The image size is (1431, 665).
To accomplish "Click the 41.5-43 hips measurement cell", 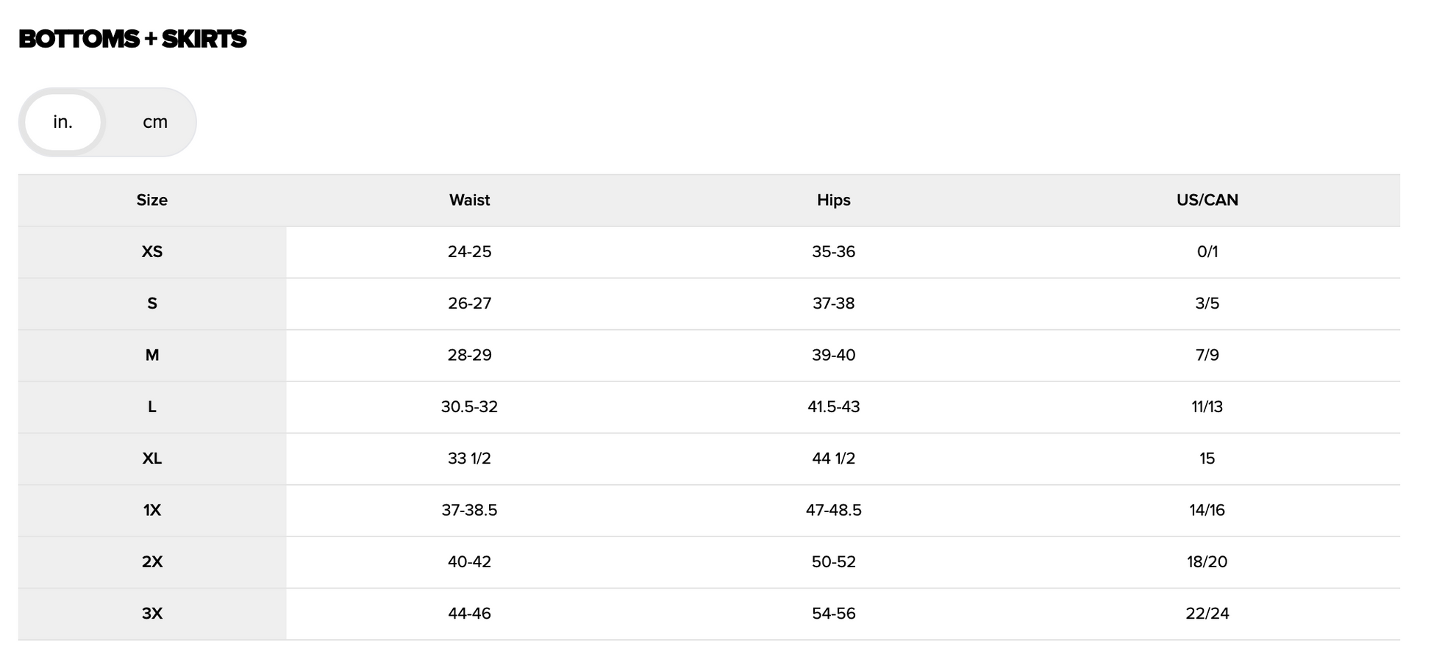I will pyautogui.click(x=833, y=407).
